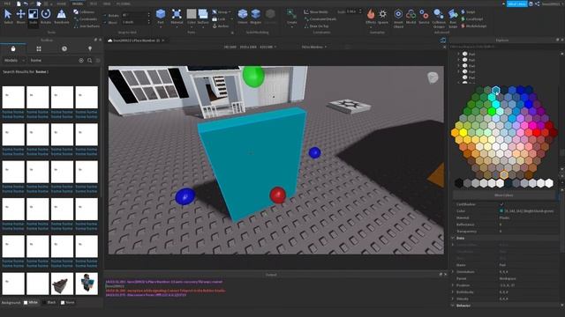
Task: Open the Group dropdown arrow
Action: point(230,11)
